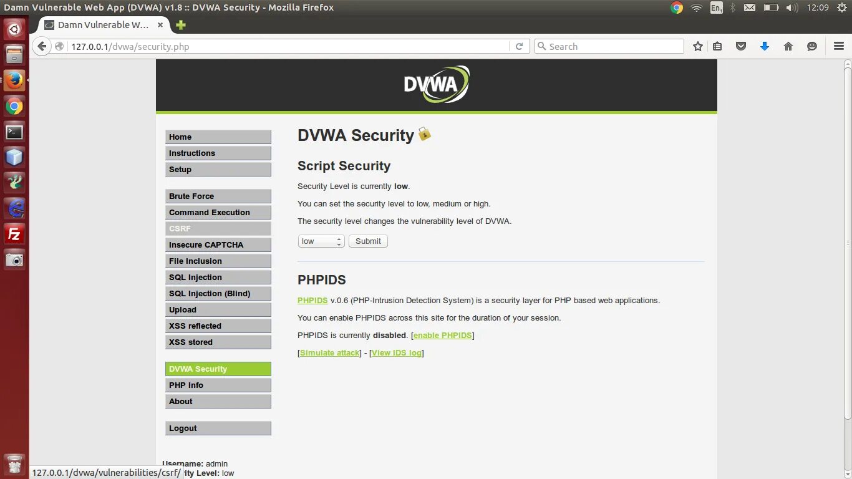Screen dimensions: 852x479
Task: Click the Firefox icon in the dock
Action: [x=14, y=80]
